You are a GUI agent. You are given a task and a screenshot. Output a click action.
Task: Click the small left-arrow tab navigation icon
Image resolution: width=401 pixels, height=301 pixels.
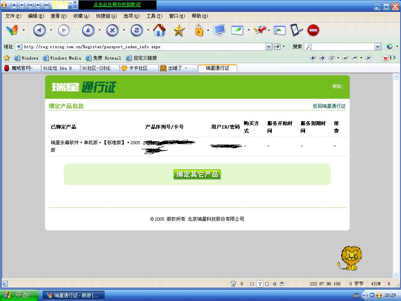313,58
